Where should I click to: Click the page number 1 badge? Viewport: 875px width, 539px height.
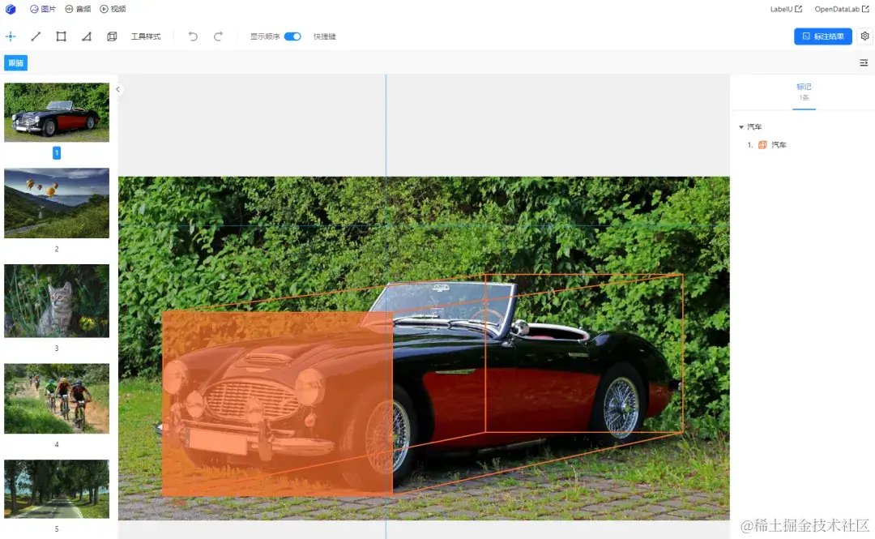click(57, 152)
